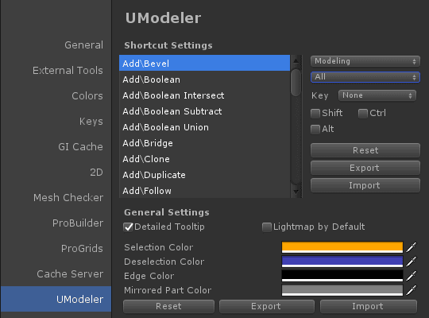Open the orange Selection Color swatch

coord(342,247)
